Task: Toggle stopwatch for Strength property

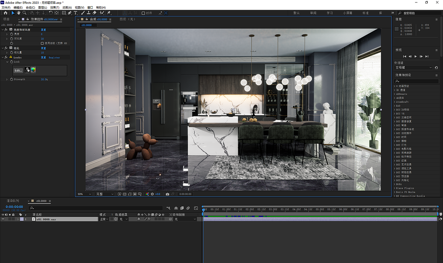Action: coord(11,79)
